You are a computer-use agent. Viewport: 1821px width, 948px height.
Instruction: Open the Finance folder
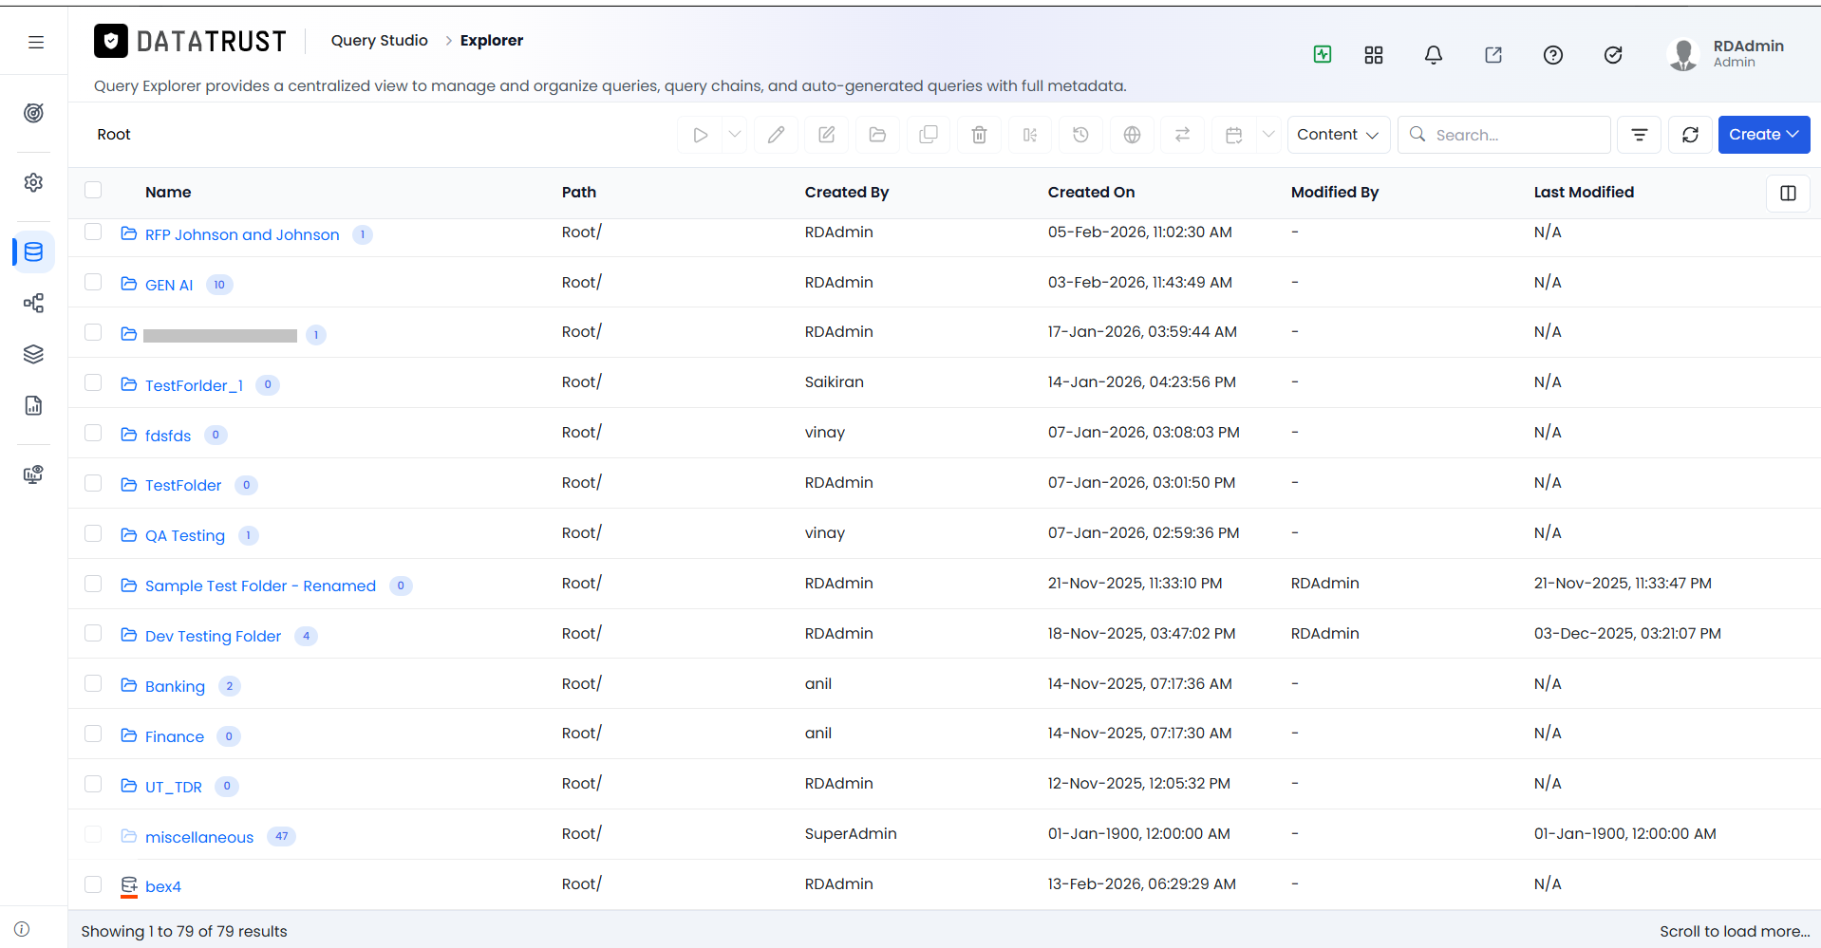point(175,737)
